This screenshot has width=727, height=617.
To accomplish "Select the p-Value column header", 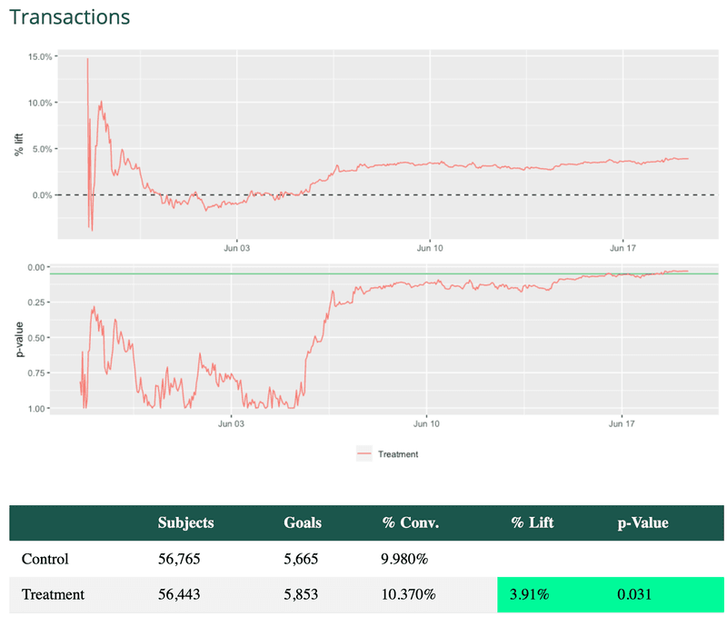I will [x=642, y=522].
